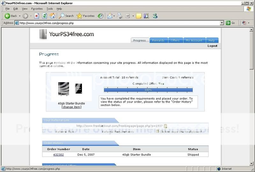Open the Edit menu
This screenshot has height=172, width=255.
point(16,9)
